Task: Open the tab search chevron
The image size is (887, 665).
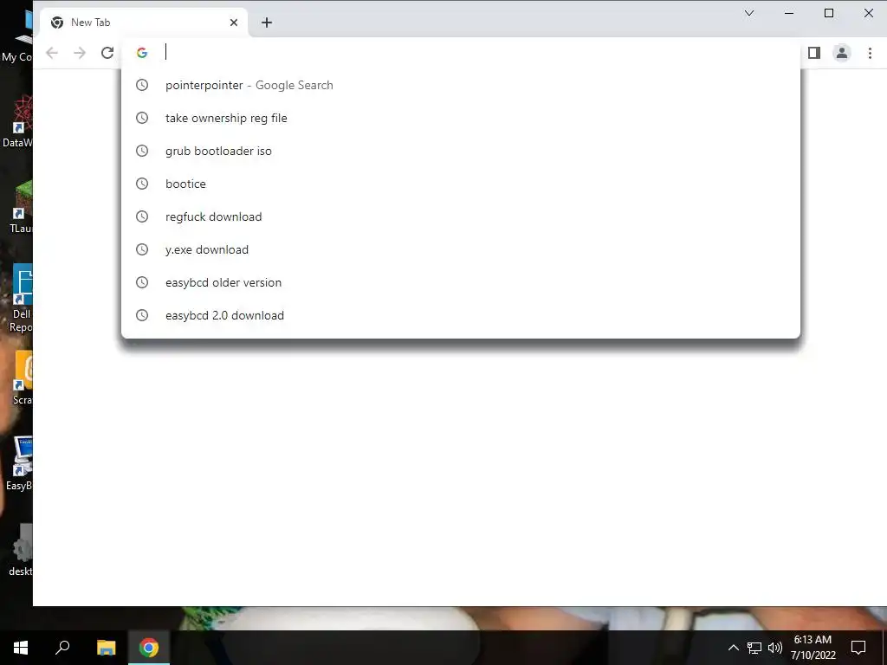Action: (x=749, y=13)
